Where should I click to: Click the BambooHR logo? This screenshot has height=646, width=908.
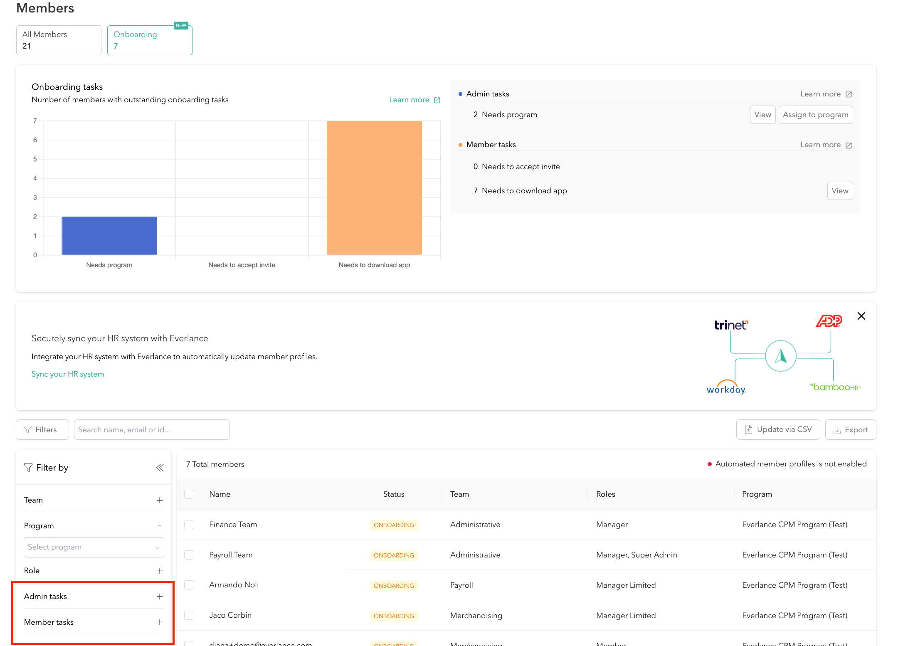tap(835, 387)
